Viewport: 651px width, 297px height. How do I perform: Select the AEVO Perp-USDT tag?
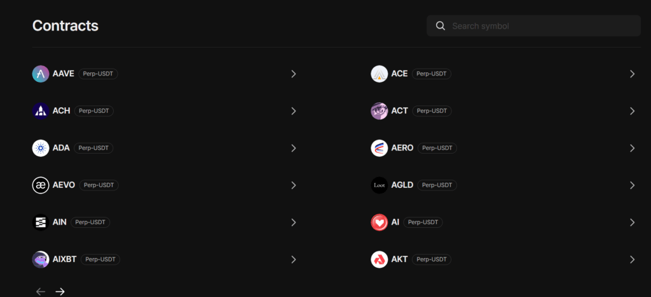point(99,185)
